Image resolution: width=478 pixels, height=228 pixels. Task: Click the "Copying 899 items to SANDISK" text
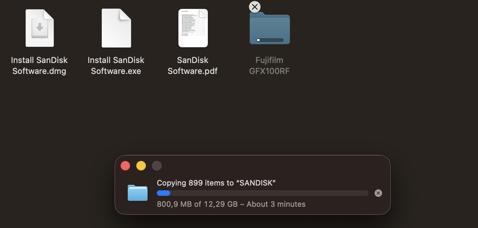pos(216,183)
